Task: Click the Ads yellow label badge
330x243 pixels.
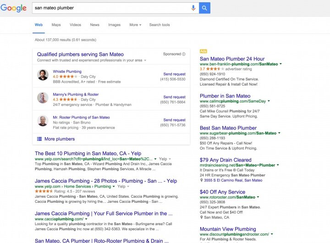Action: tap(203, 51)
